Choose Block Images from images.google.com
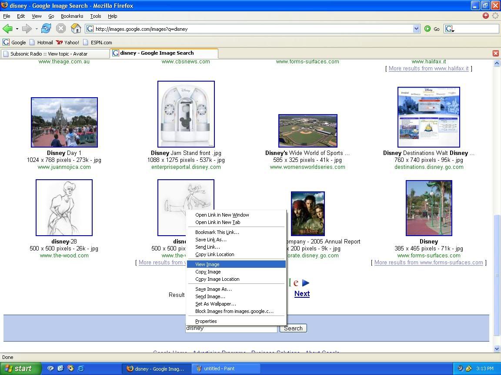Viewport: 501px width, 375px height. pos(236,311)
